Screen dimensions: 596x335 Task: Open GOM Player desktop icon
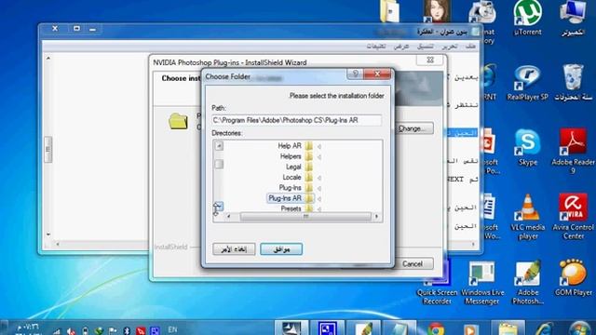point(573,278)
